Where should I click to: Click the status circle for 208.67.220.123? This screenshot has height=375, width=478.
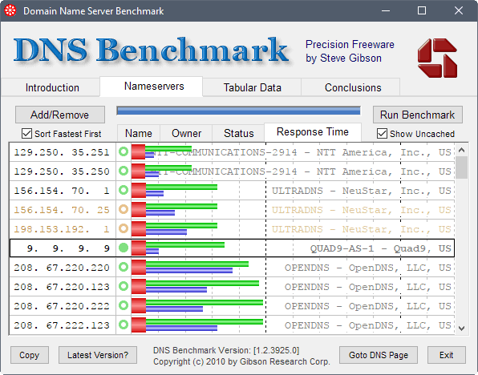click(124, 286)
